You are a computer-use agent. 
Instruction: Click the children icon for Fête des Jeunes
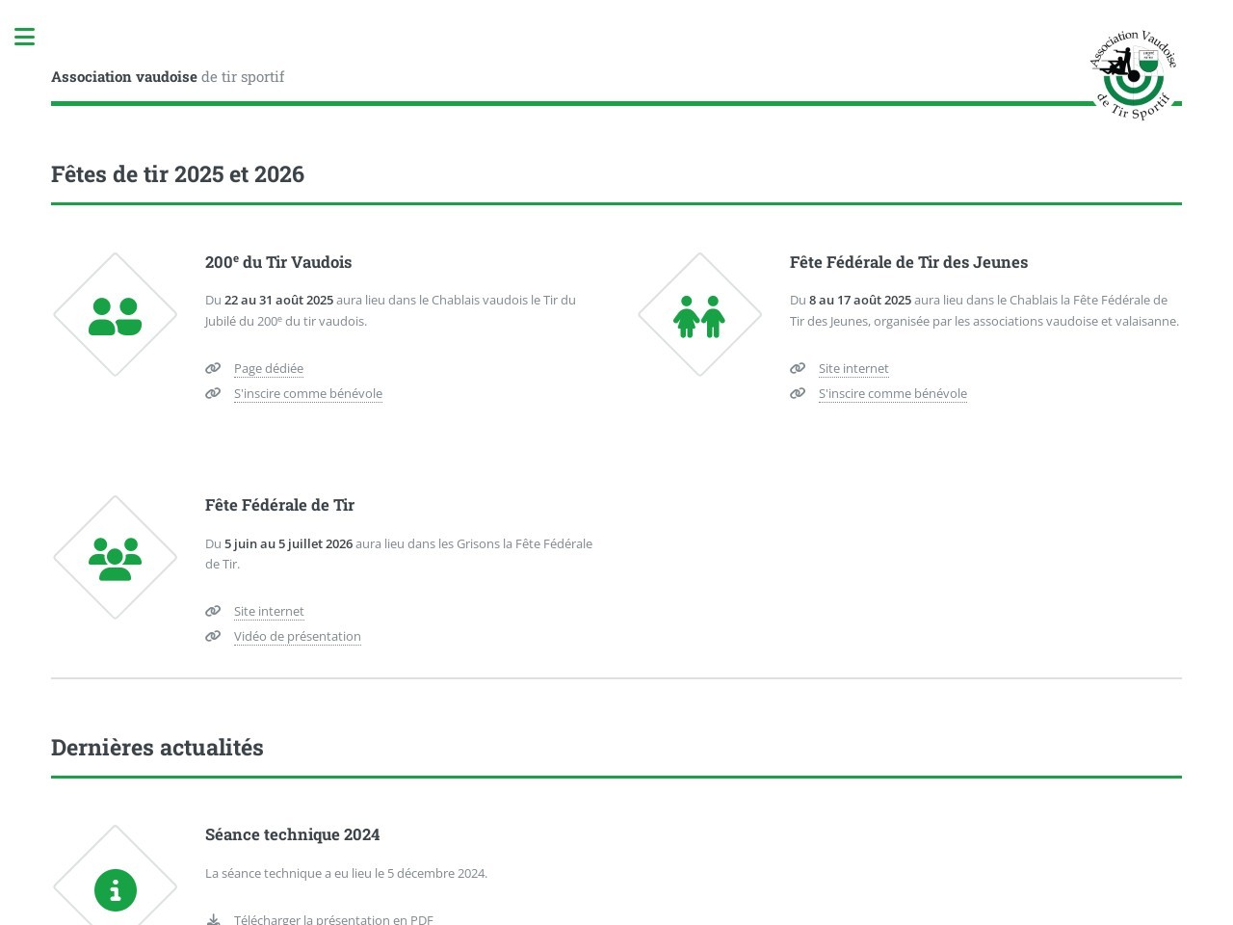coord(699,315)
